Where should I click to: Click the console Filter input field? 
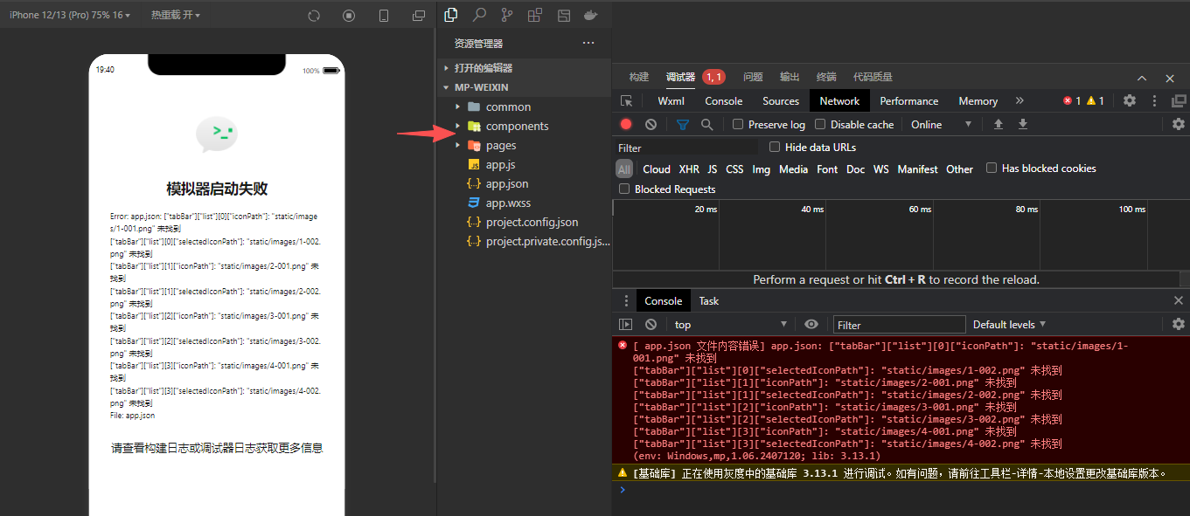tap(899, 325)
